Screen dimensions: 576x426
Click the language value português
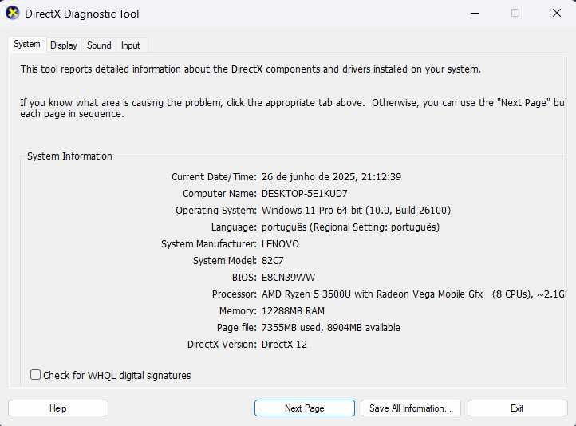[350, 227]
